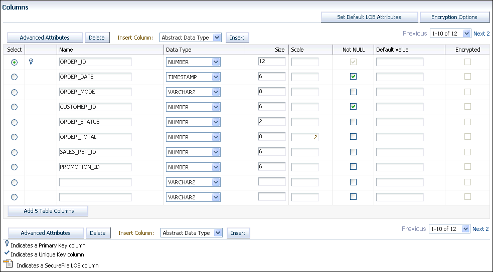Screen dimensions: 493x272
Task: Go to the top Next 2 link
Action: click(x=481, y=34)
